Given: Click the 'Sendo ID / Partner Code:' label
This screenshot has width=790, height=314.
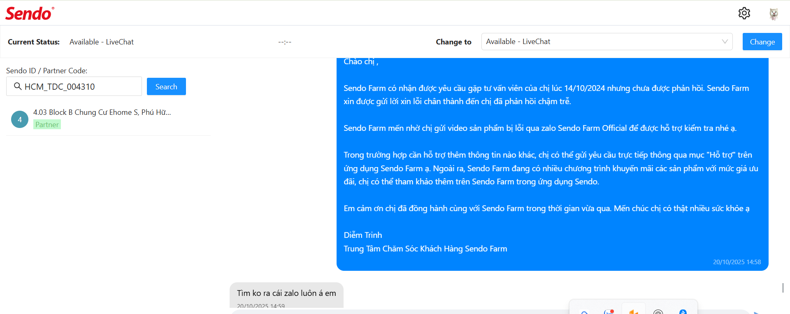Looking at the screenshot, I should (x=47, y=71).
